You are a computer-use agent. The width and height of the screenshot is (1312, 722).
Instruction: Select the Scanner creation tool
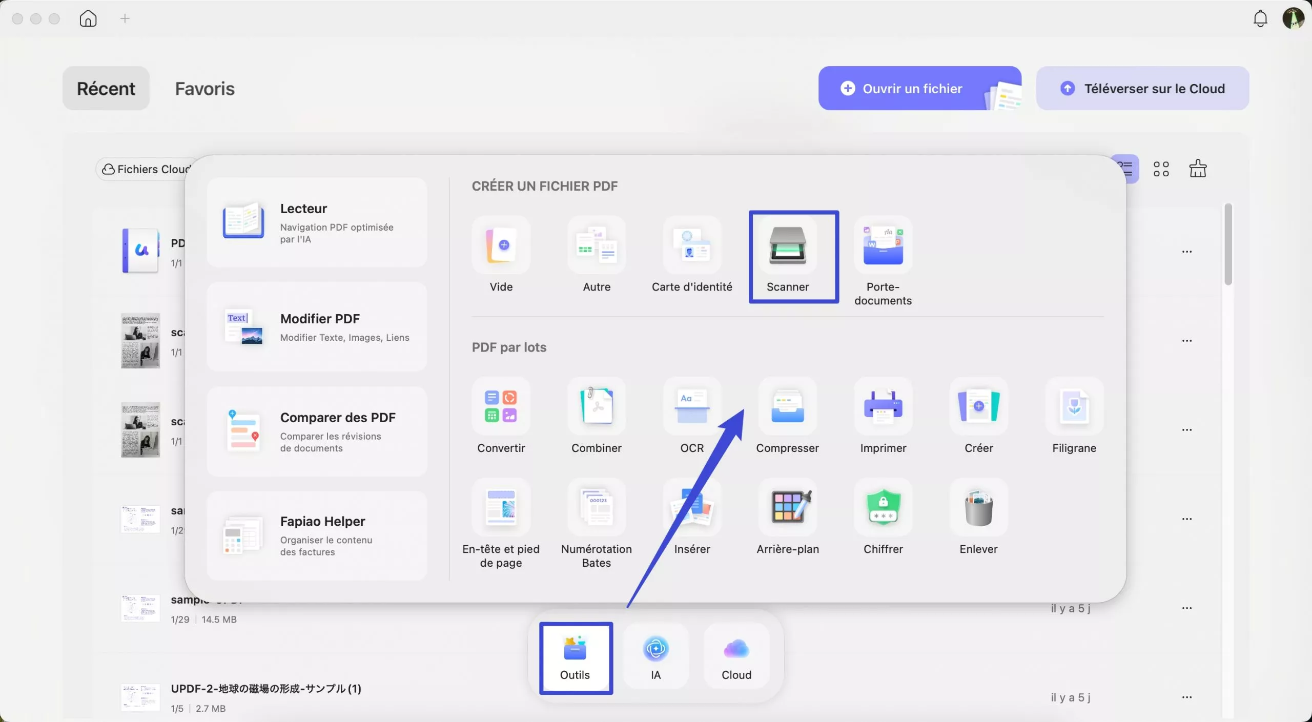[792, 255]
